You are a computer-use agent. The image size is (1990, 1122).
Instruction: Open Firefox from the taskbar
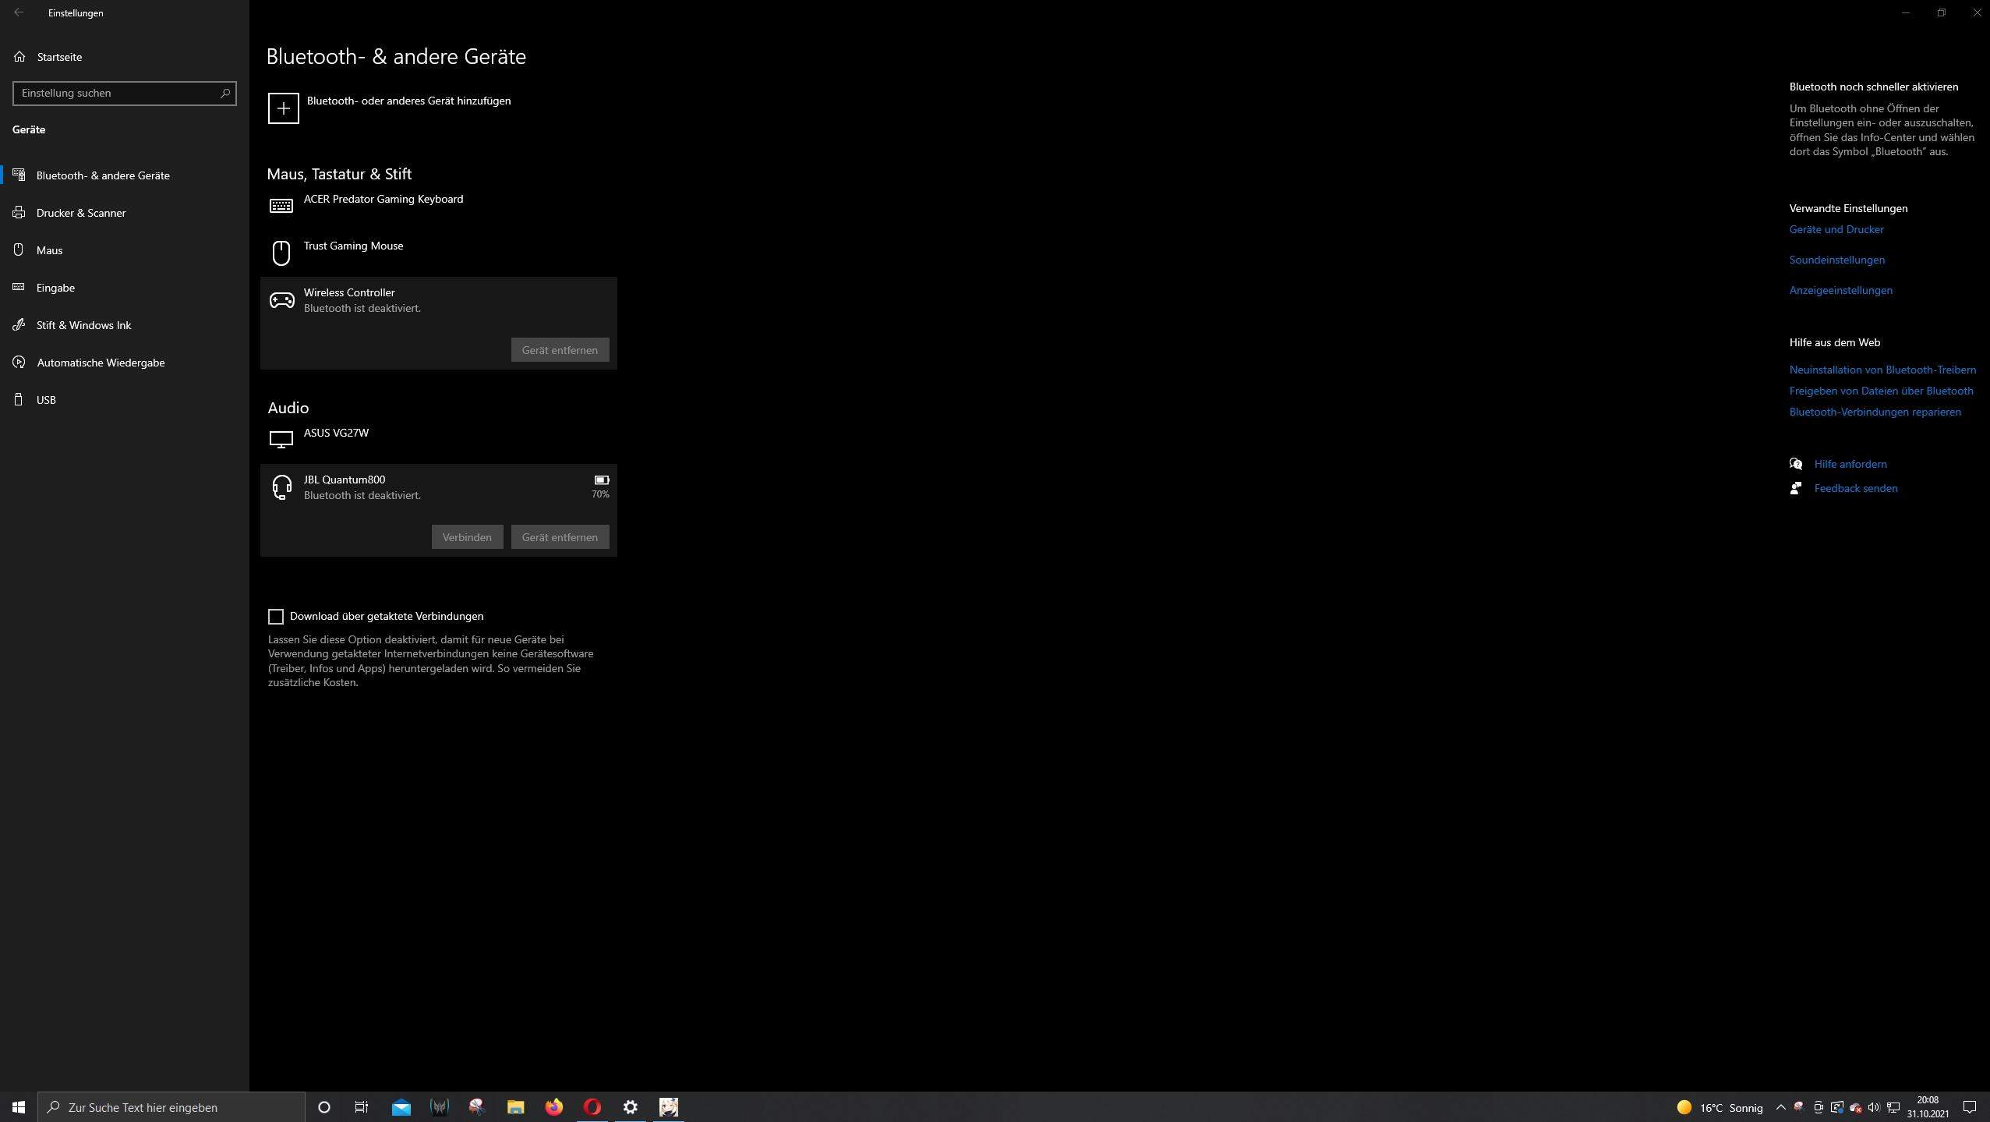tap(555, 1106)
